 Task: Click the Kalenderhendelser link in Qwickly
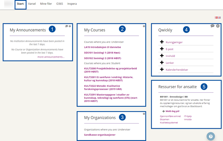pos(177,70)
